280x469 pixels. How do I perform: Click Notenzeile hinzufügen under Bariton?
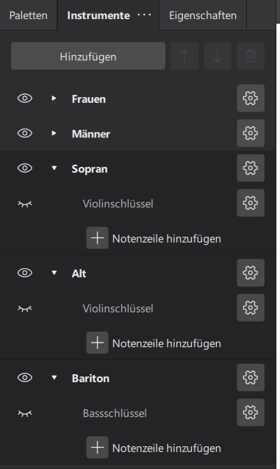coord(167,448)
